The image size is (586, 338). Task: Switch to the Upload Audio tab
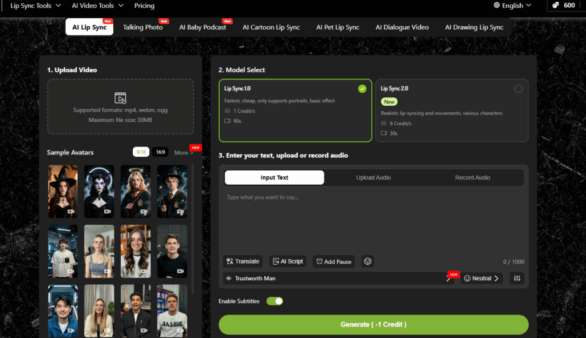(373, 178)
